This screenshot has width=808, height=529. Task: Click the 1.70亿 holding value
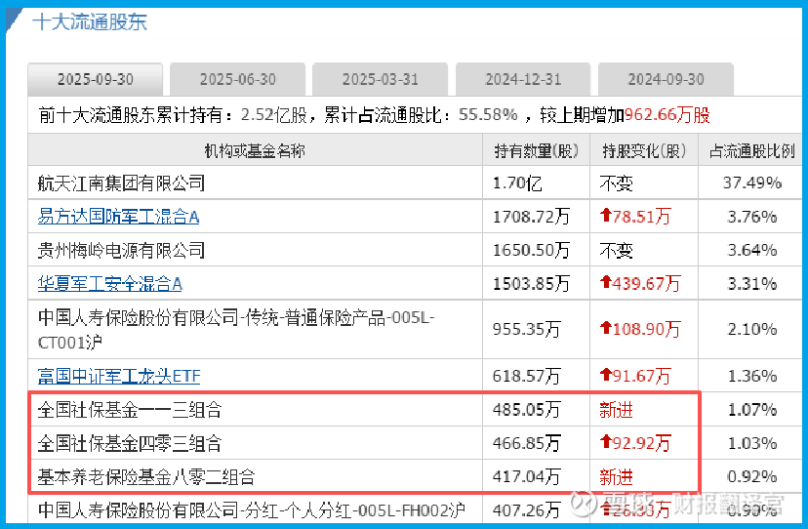pos(517,183)
